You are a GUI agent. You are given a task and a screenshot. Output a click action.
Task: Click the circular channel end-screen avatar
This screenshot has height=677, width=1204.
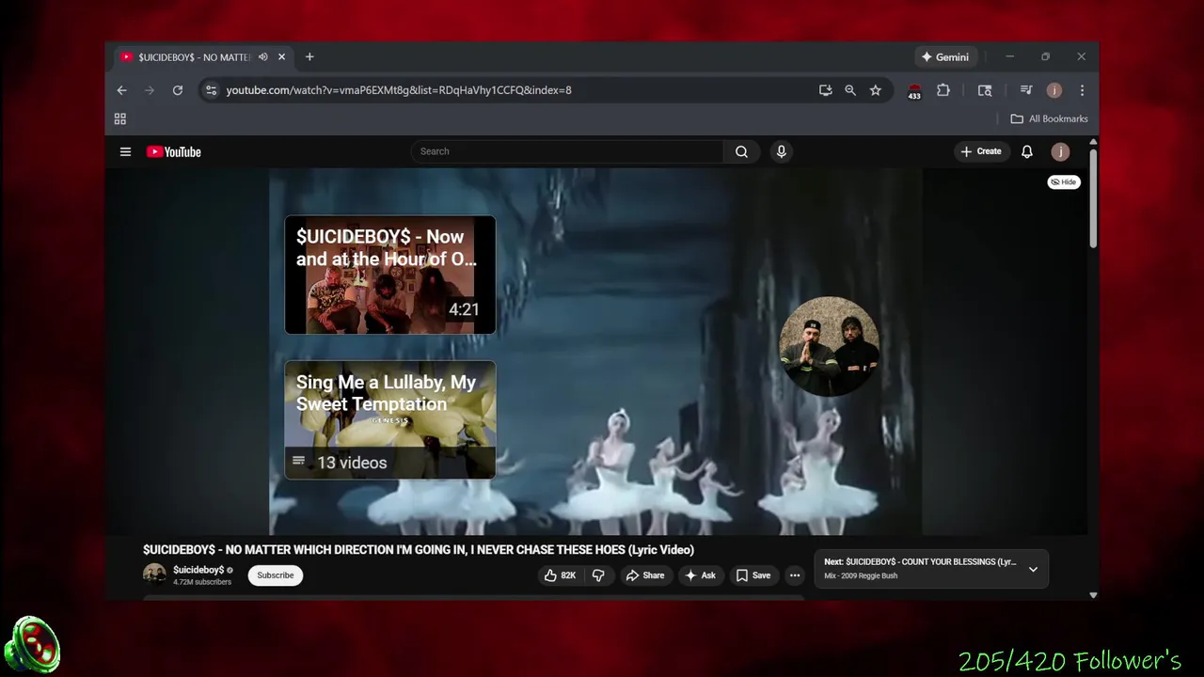pos(829,347)
